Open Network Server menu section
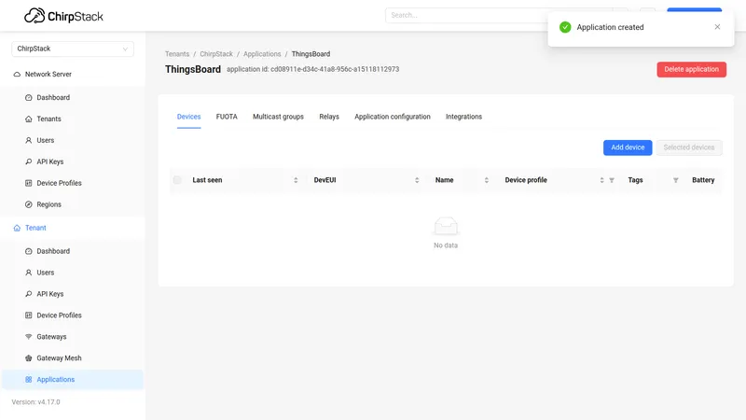The width and height of the screenshot is (746, 420). click(x=73, y=75)
